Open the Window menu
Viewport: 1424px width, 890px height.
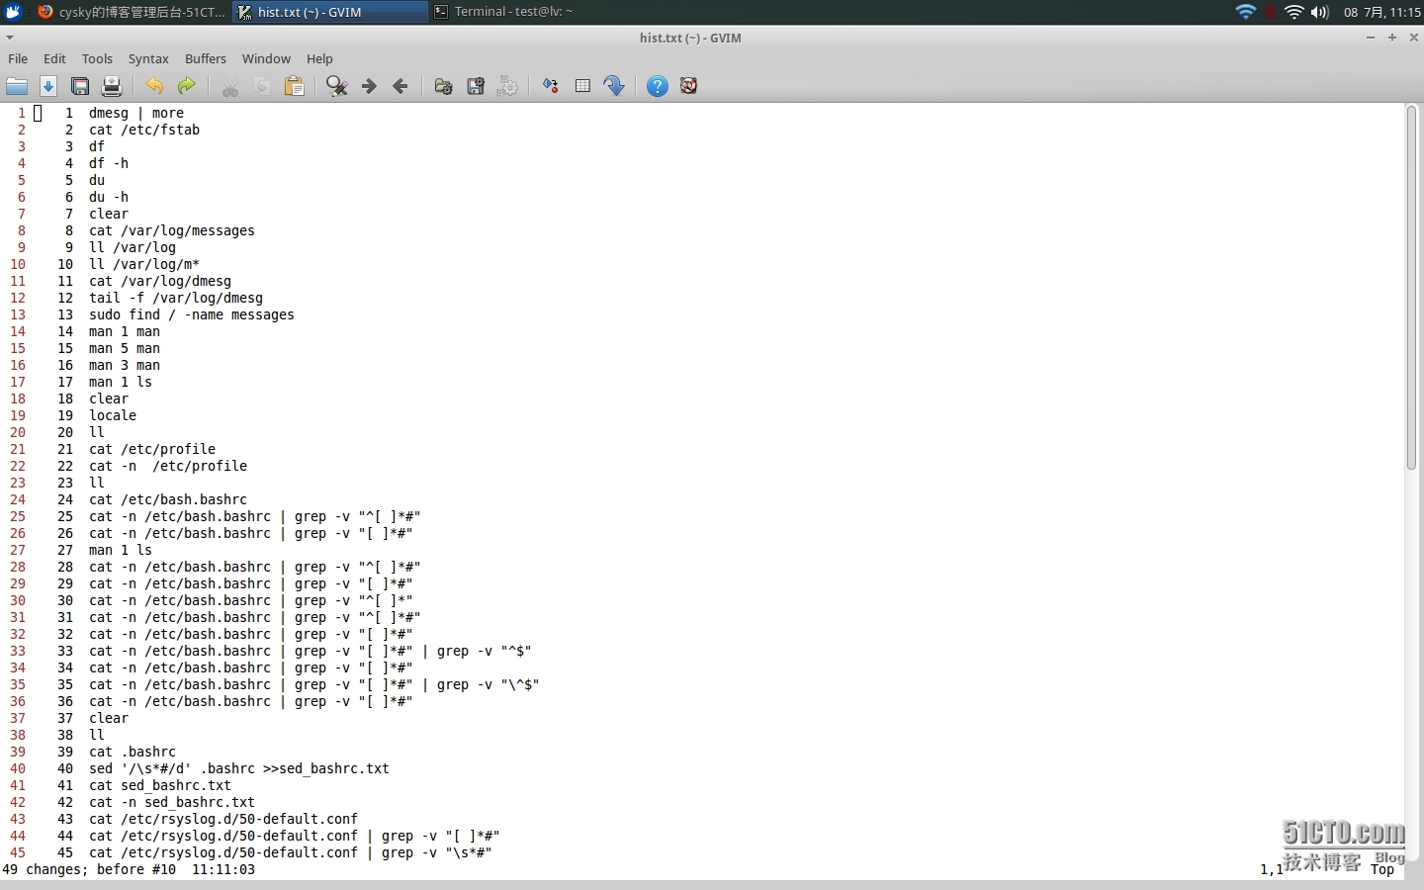[x=266, y=58]
